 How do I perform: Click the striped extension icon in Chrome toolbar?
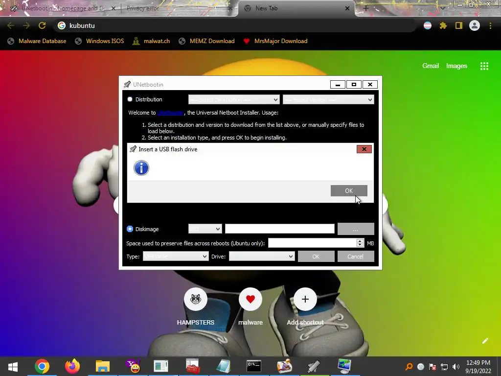(x=428, y=25)
